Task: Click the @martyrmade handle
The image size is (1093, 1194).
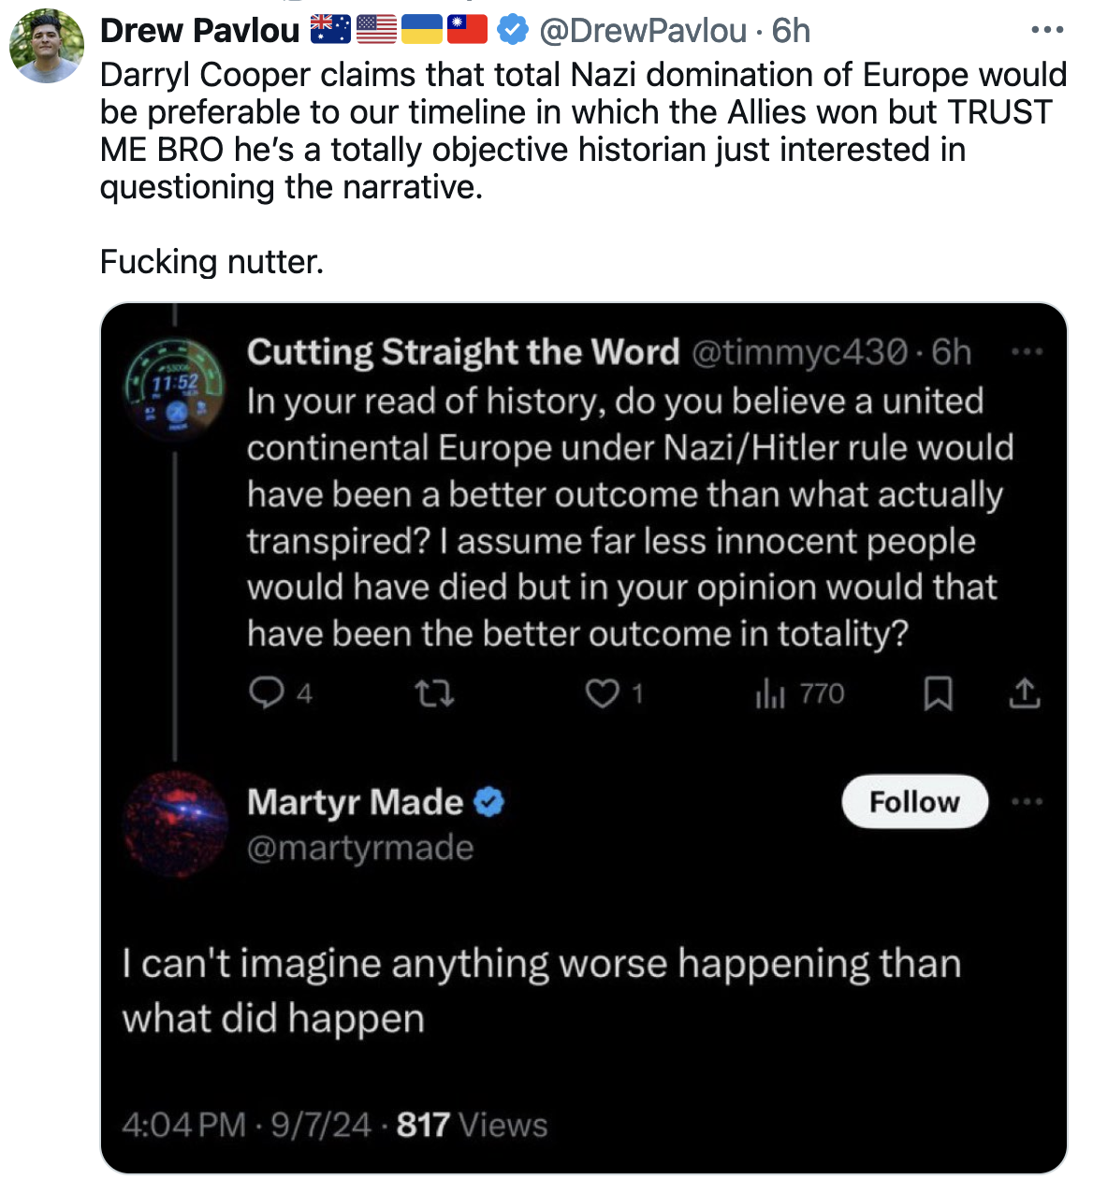Action: tap(360, 848)
